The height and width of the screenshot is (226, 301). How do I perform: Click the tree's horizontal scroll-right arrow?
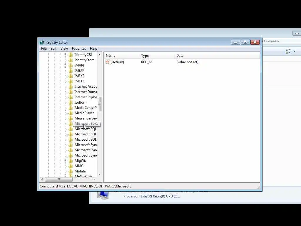94,179
